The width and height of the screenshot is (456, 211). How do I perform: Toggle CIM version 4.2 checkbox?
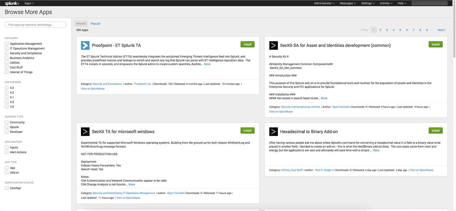coord(7,92)
